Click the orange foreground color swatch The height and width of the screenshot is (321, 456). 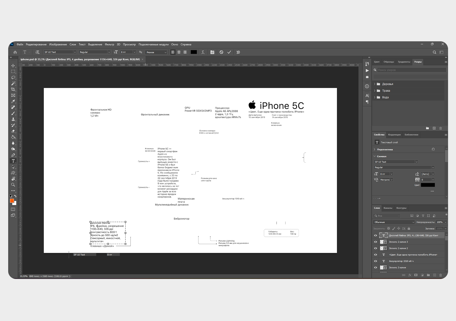pos(12,201)
